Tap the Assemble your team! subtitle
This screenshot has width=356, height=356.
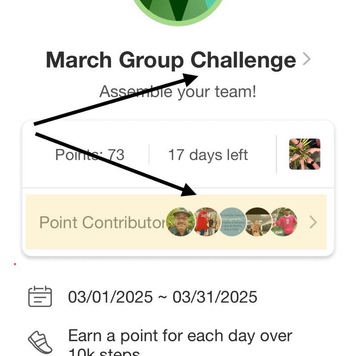click(178, 92)
